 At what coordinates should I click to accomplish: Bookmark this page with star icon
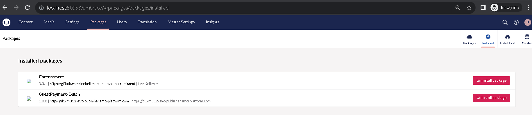(469, 8)
